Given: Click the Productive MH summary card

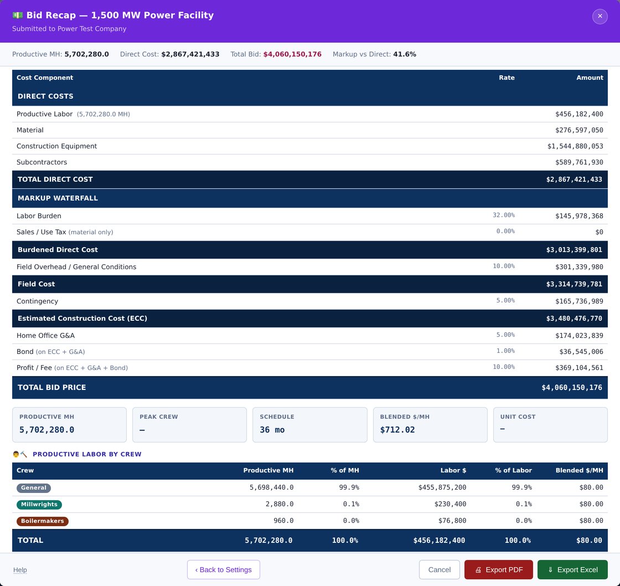Looking at the screenshot, I should pyautogui.click(x=69, y=425).
